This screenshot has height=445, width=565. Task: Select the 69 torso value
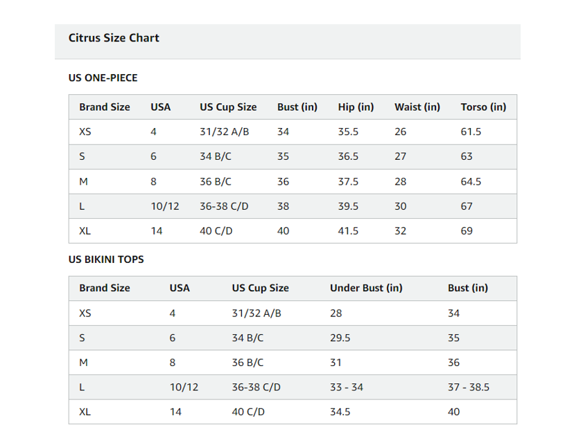point(467,231)
